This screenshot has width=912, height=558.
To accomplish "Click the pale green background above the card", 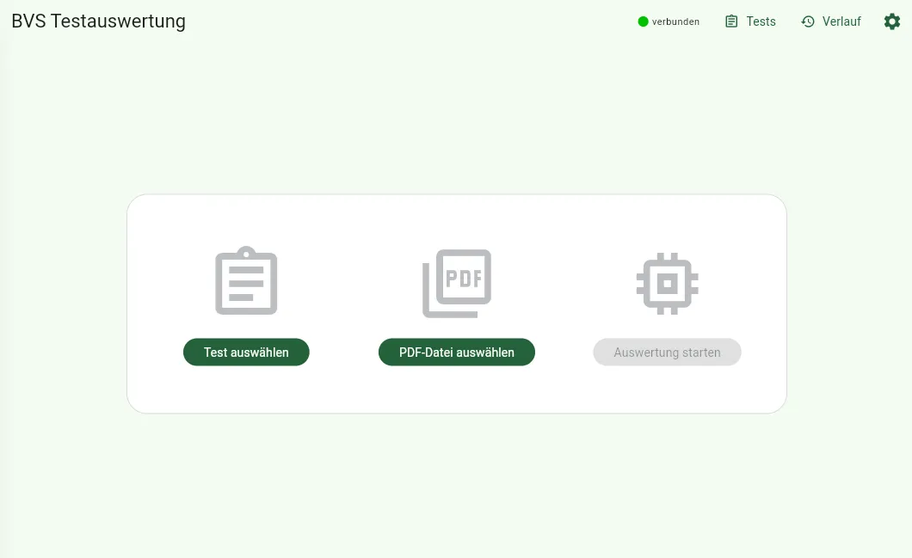I will (x=456, y=120).
